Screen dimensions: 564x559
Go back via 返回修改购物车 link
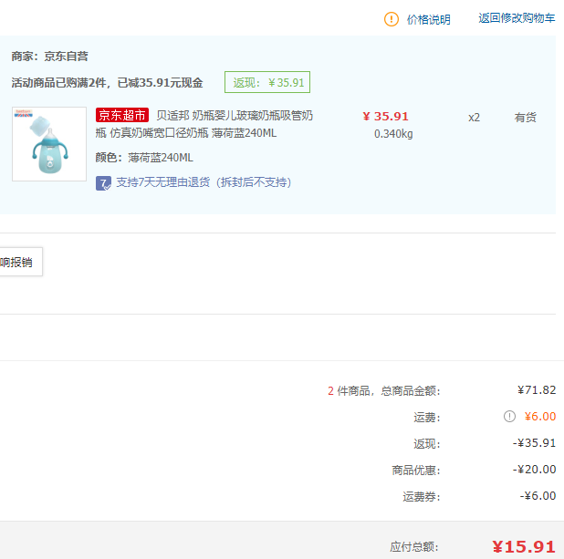(x=517, y=18)
